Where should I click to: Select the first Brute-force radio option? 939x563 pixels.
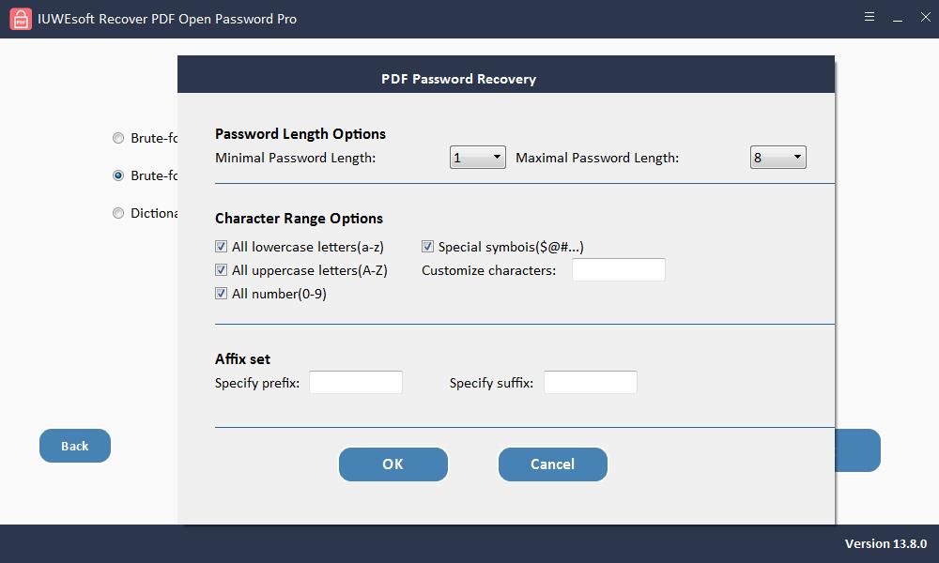[118, 138]
